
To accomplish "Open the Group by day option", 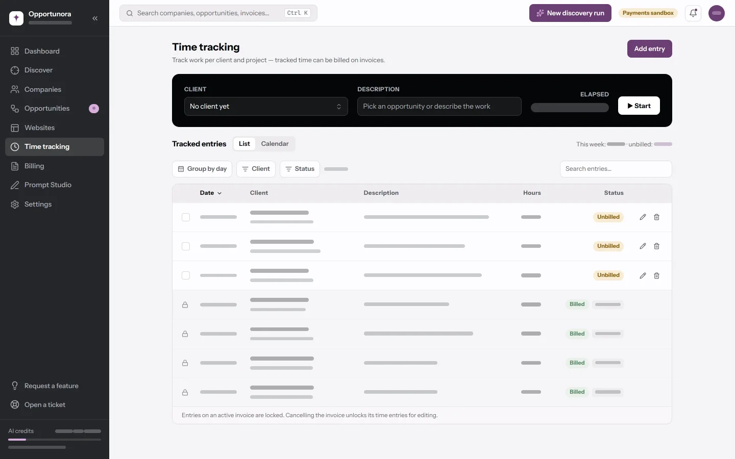I will [202, 169].
